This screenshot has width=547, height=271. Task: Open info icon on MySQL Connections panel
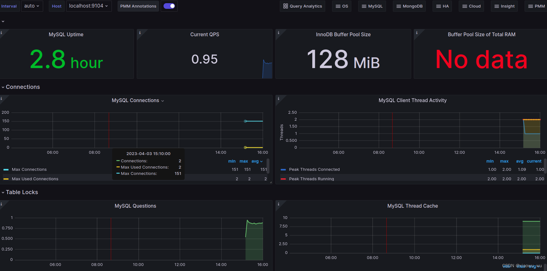click(x=1, y=98)
